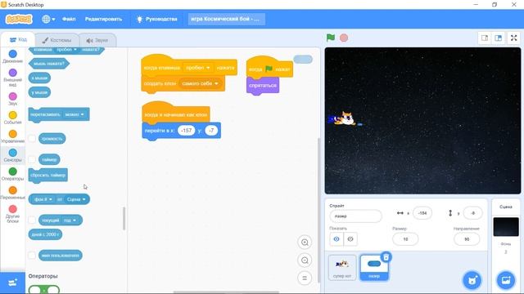Open the Сцена dropdown in palette block
The width and height of the screenshot is (524, 294).
click(76, 199)
